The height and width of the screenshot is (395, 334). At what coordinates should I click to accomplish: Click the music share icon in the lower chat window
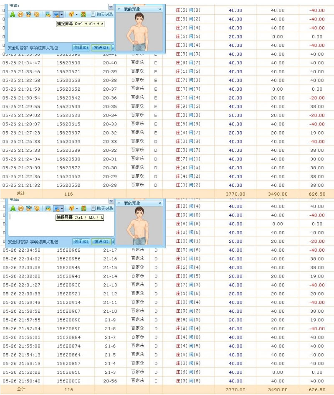71,208
